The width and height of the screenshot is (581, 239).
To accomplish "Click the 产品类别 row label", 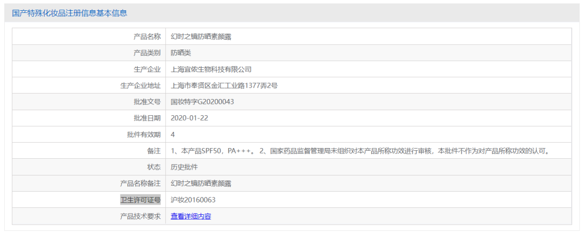I will click(x=147, y=53).
